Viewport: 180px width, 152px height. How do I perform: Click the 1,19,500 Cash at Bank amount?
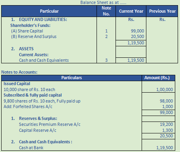[165, 148]
